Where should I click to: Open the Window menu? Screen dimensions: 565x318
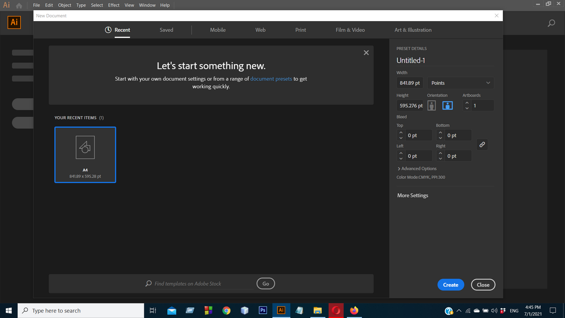tap(147, 5)
